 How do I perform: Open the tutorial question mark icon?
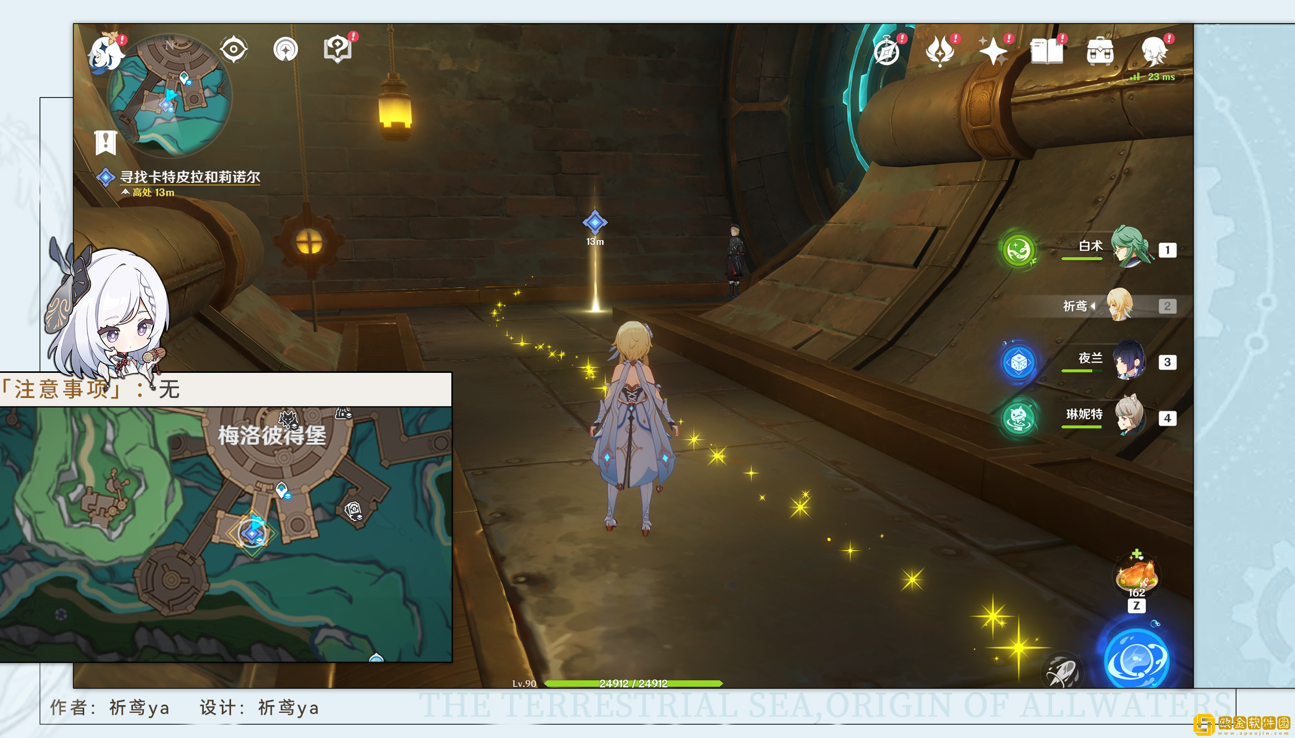338,50
